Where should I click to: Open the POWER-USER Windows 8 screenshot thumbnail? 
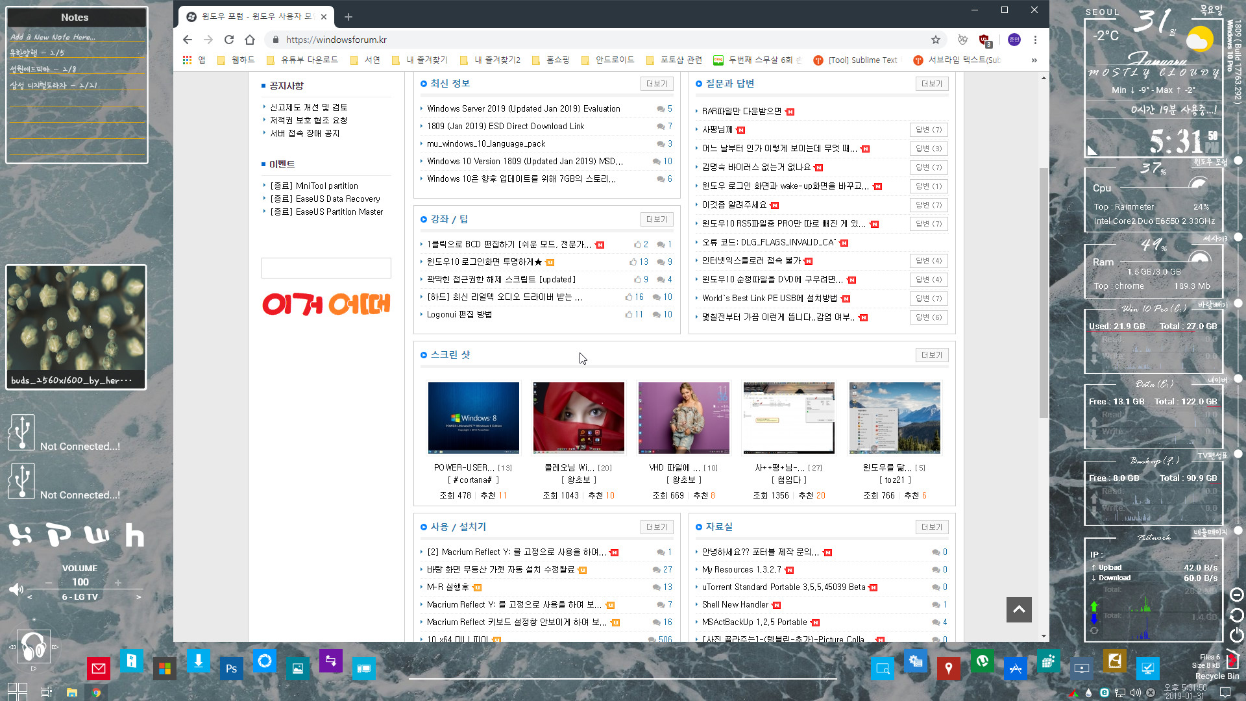coord(473,417)
